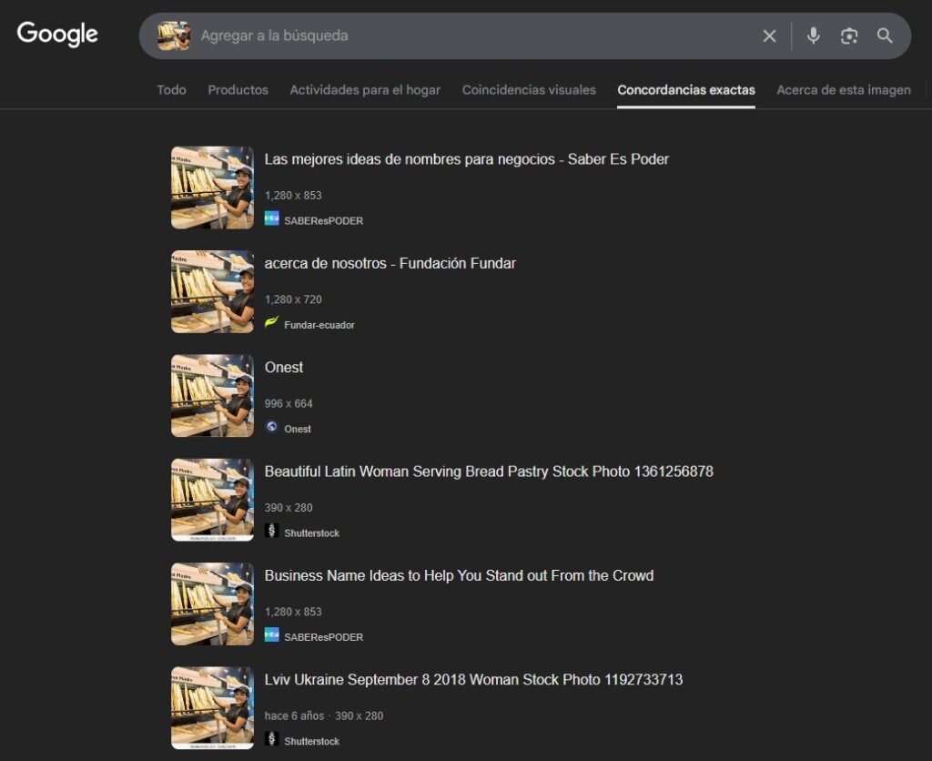Click SABEResPODER favicon under 'Business Name Ideas' result
The image size is (932, 761).
coord(271,635)
